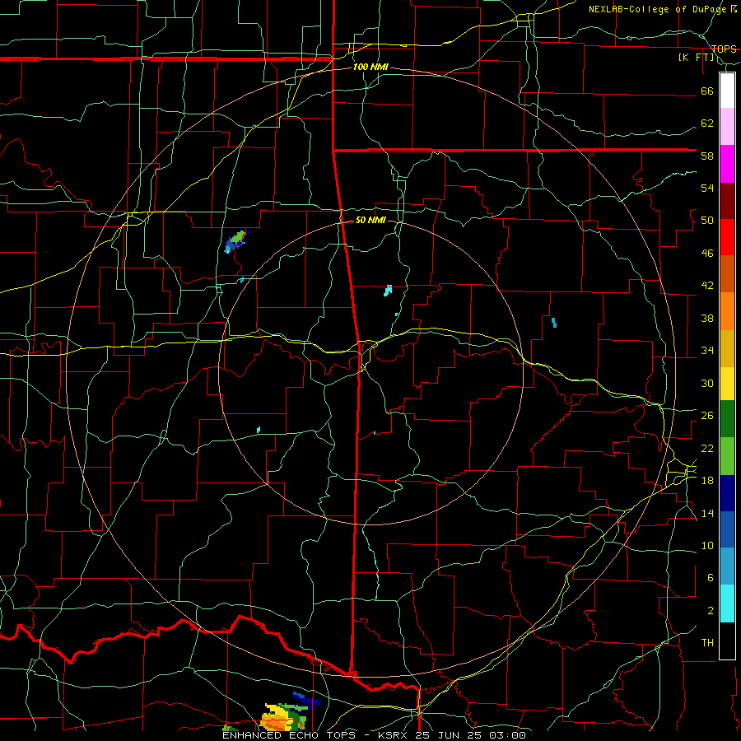
Task: Click the black TH legend band
Action: 727,641
